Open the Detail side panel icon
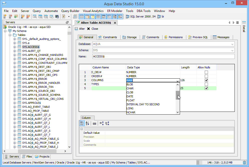249x167 pixels. pos(244,23)
